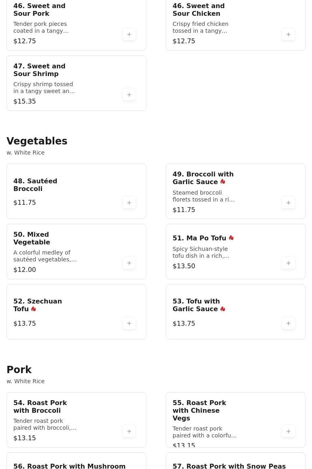
Task: Click the spicy flame icon on Szechuan Tofu
Action: point(34,309)
